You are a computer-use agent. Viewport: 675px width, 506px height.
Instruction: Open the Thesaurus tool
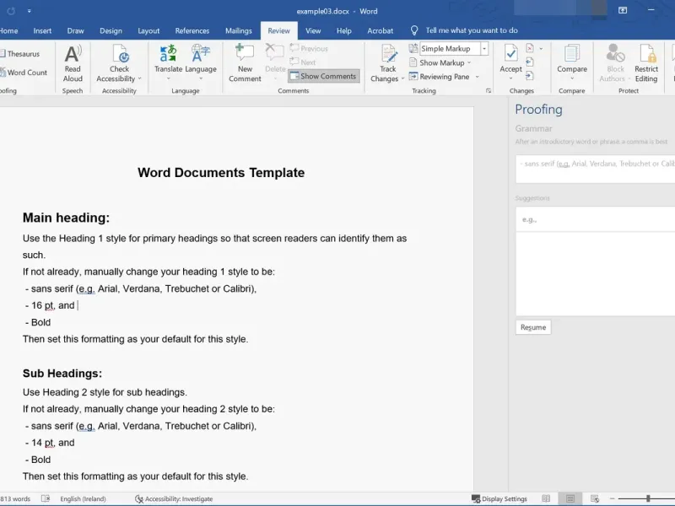point(19,54)
